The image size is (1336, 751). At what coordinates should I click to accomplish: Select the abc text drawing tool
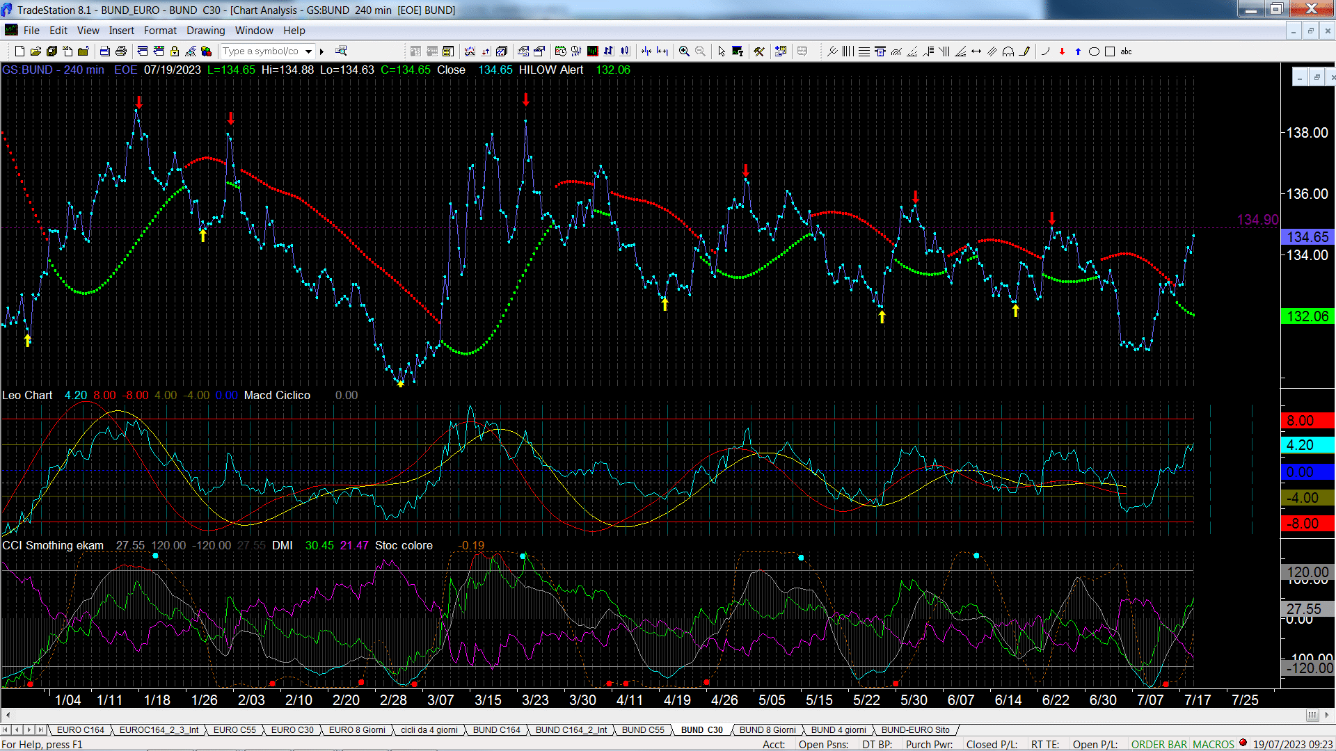pyautogui.click(x=1126, y=51)
